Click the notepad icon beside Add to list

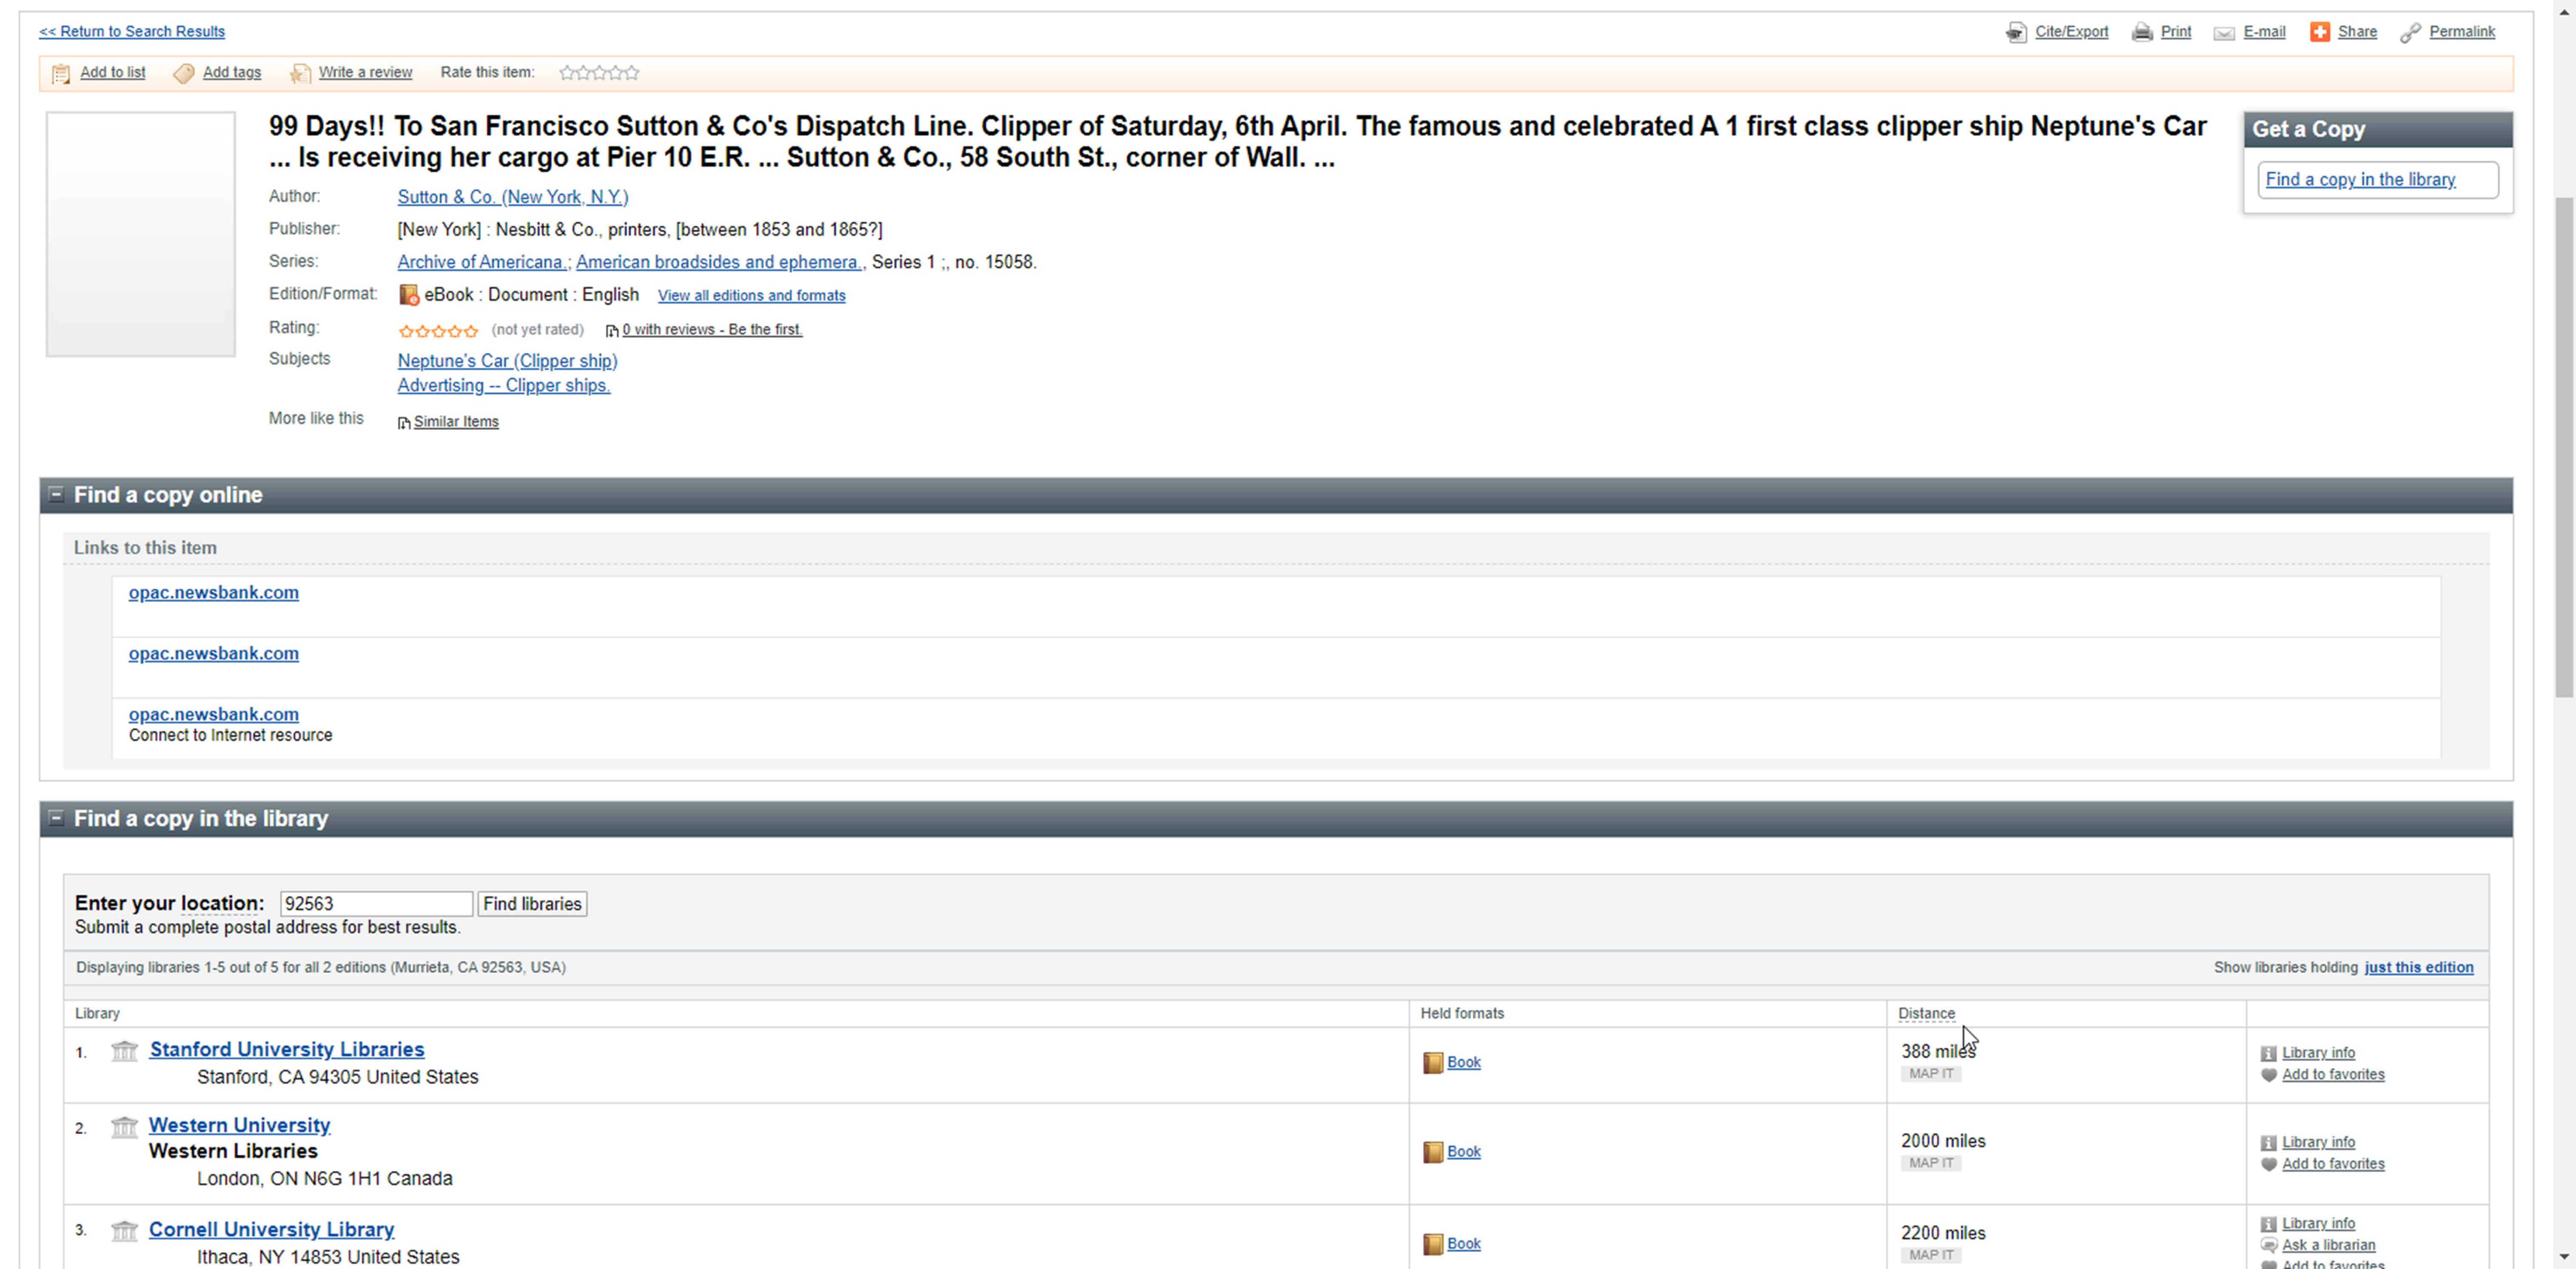[61, 73]
